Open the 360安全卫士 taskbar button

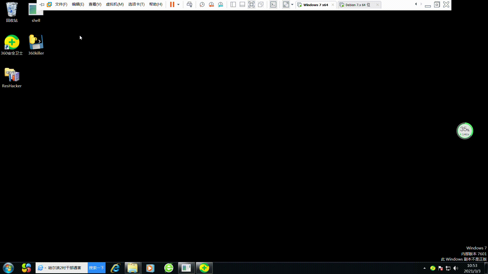point(204,268)
